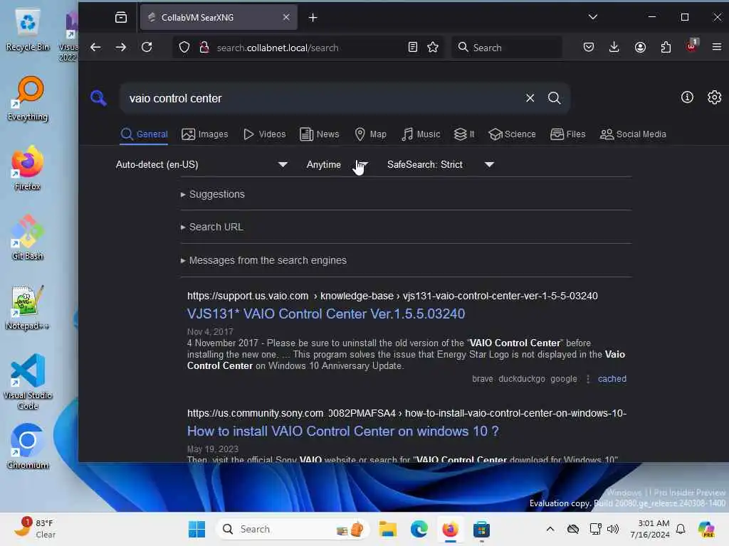Screen dimensions: 729x546
Task: Switch to the Images category tab
Action: [205, 134]
